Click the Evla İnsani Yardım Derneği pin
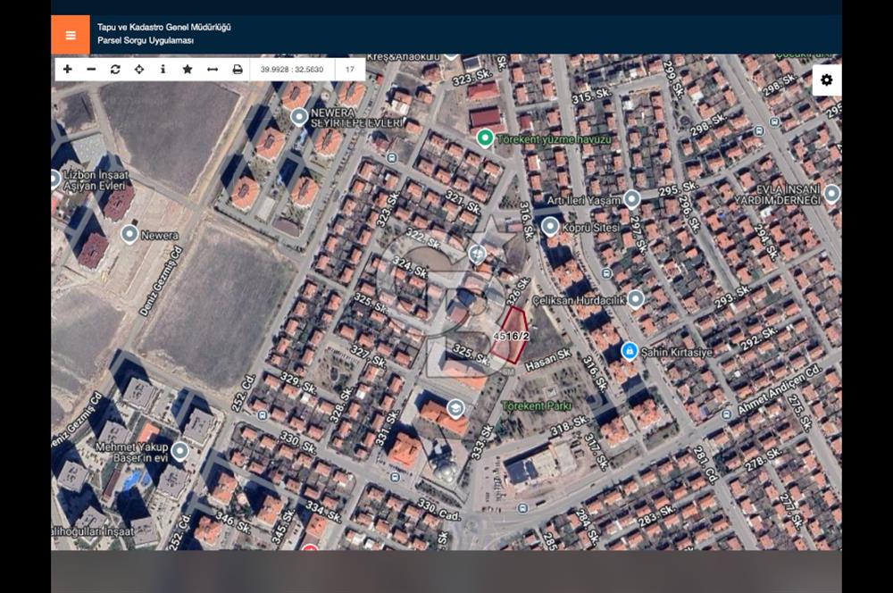Screen dimensions: 893x593 click(831, 194)
